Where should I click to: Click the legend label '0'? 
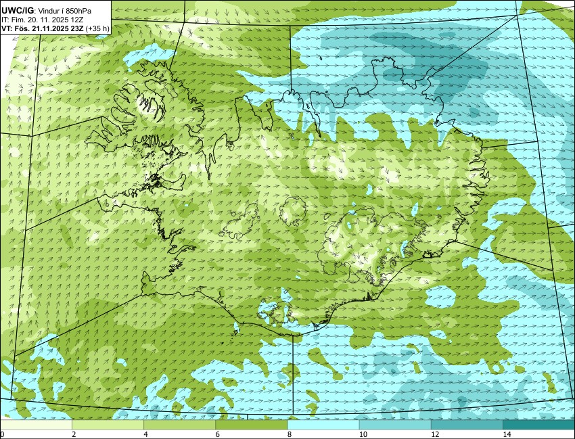(2, 434)
